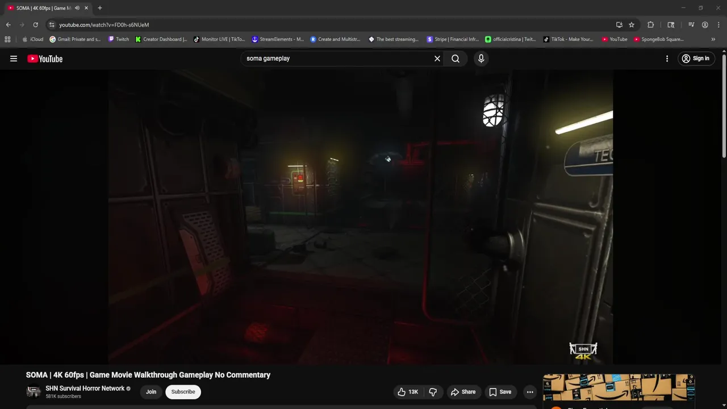Share the video
The width and height of the screenshot is (727, 409).
coord(463,392)
